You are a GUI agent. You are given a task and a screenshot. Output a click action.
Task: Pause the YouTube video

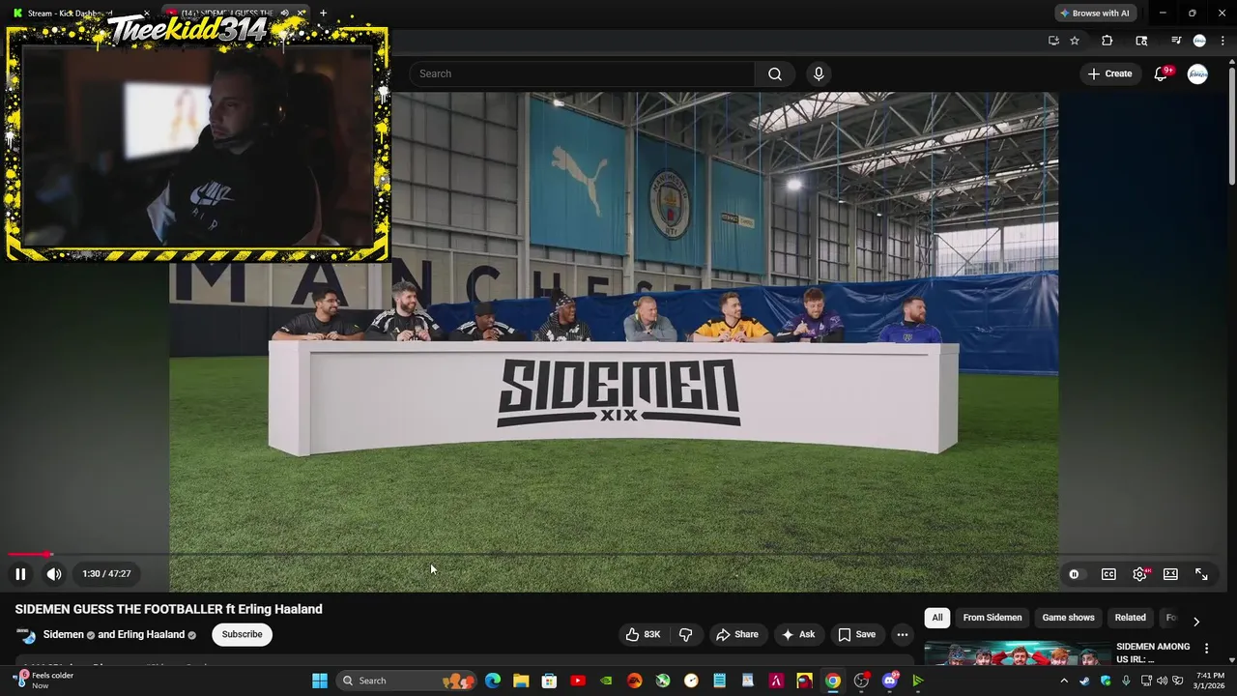click(20, 574)
